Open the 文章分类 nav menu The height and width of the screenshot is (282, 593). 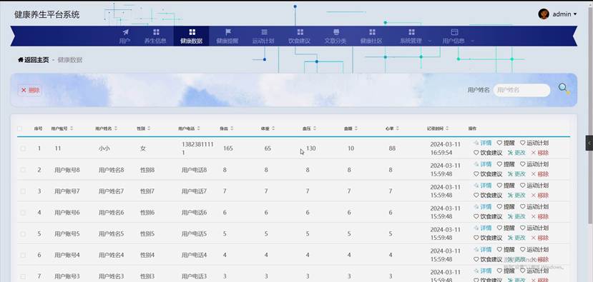point(335,36)
